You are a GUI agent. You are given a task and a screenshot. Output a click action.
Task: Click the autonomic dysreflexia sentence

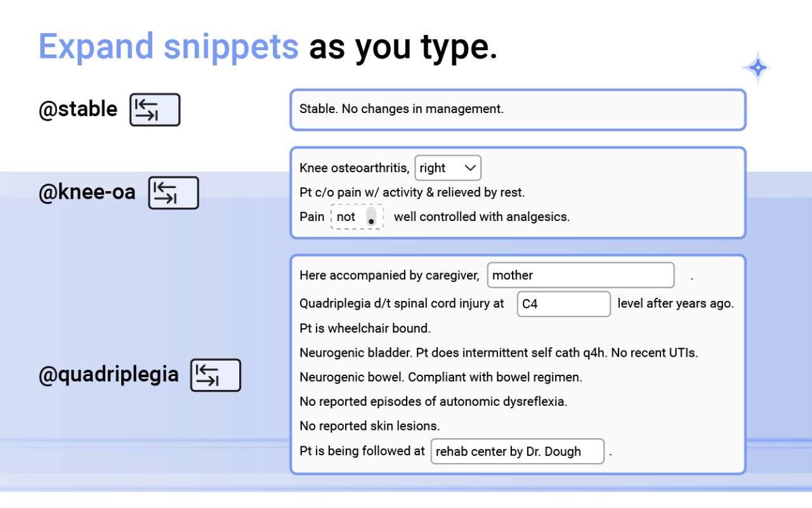point(433,401)
